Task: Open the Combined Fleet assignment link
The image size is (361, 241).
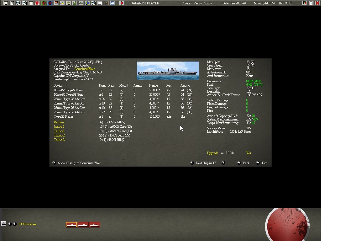Action: tap(85, 69)
